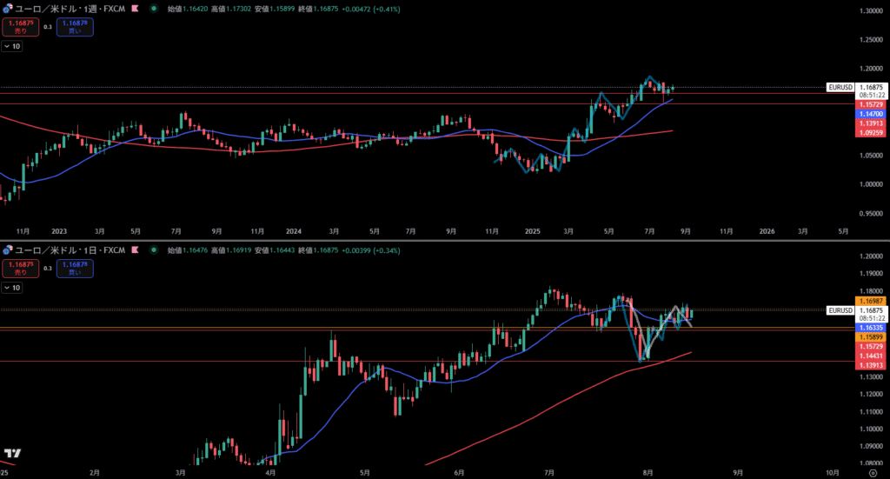Click the red 売り sell button on weekly chart
890x479 pixels.
point(21,27)
